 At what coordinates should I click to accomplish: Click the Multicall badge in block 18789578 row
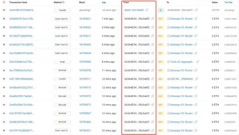pos(62,70)
